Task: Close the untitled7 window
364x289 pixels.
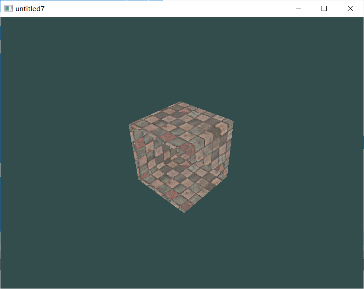Action: click(350, 8)
